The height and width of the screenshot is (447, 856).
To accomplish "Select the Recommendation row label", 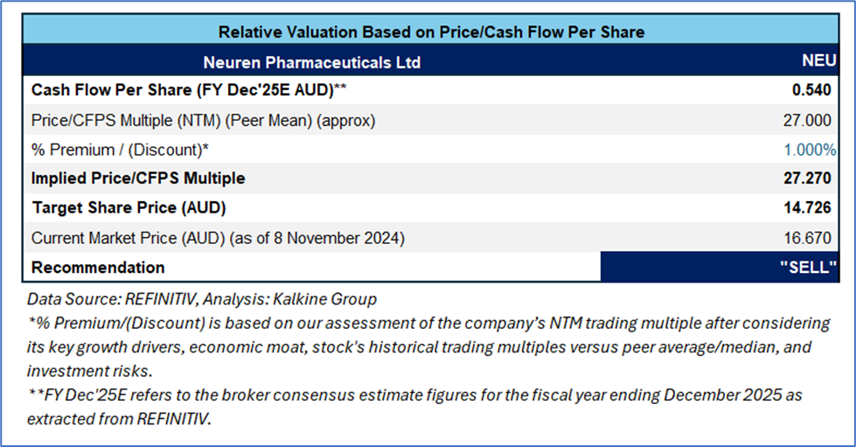I will tap(98, 267).
